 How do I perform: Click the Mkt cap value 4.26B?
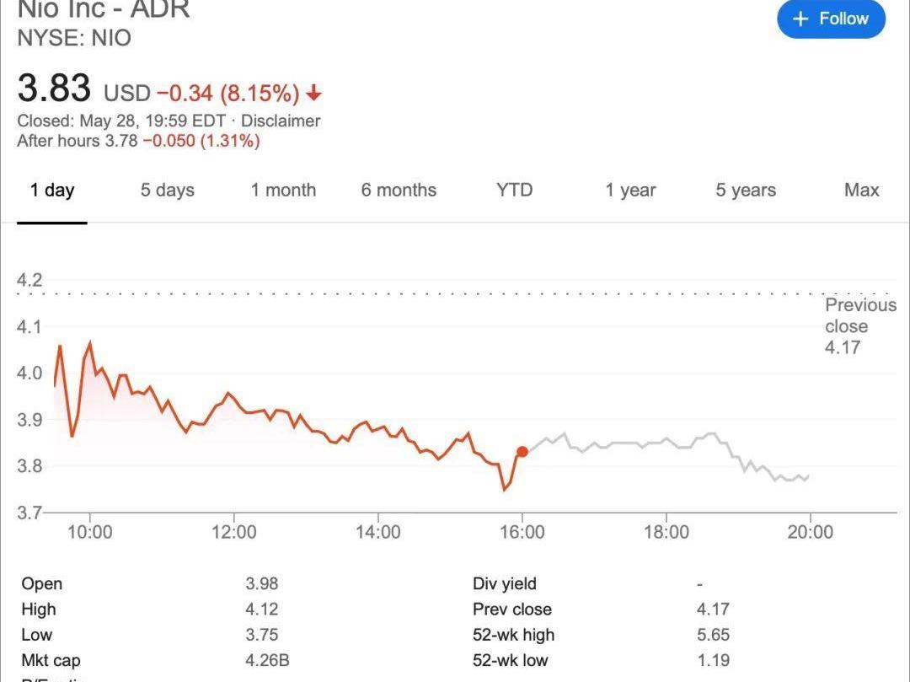pos(267,660)
